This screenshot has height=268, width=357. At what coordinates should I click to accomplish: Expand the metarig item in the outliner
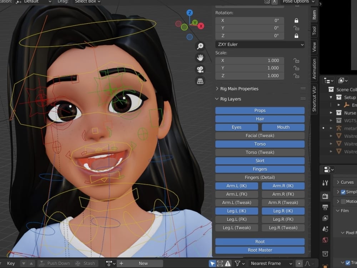click(x=332, y=128)
